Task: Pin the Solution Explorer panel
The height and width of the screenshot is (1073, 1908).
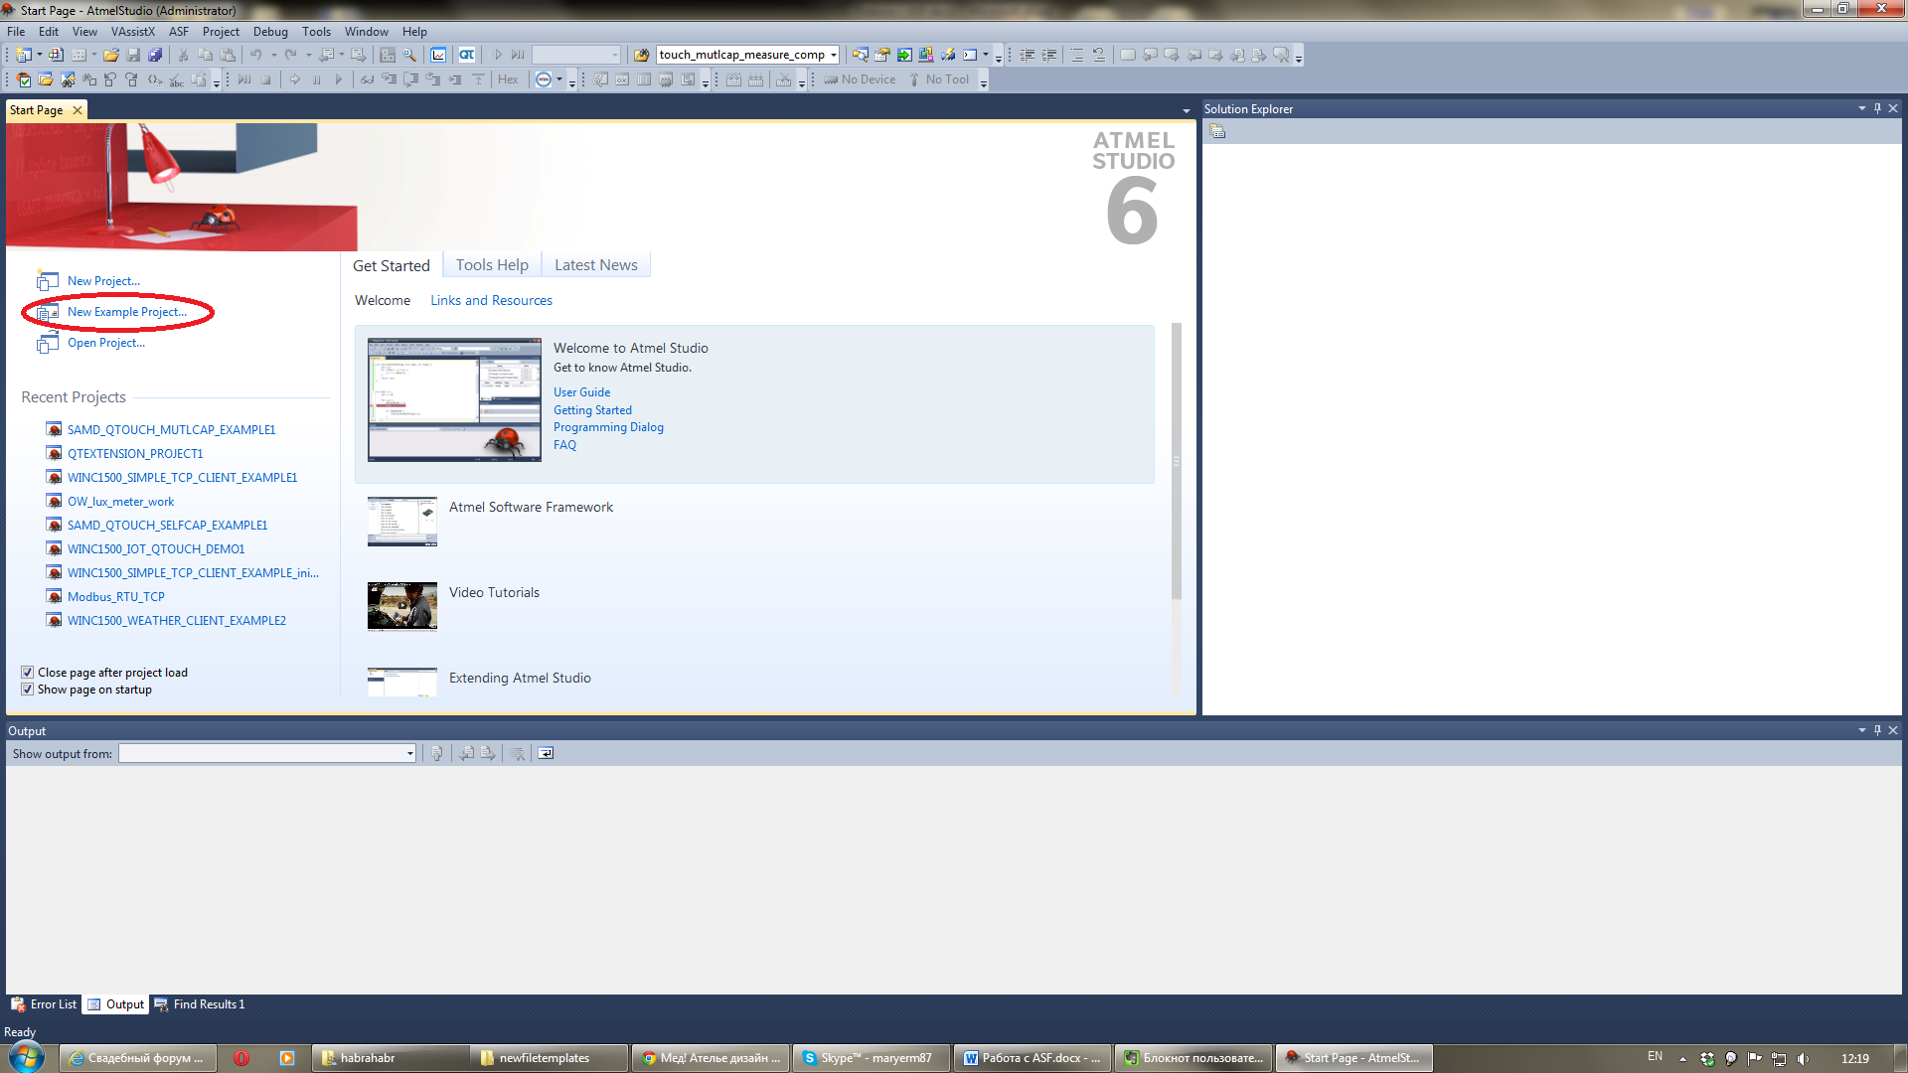Action: [1877, 108]
